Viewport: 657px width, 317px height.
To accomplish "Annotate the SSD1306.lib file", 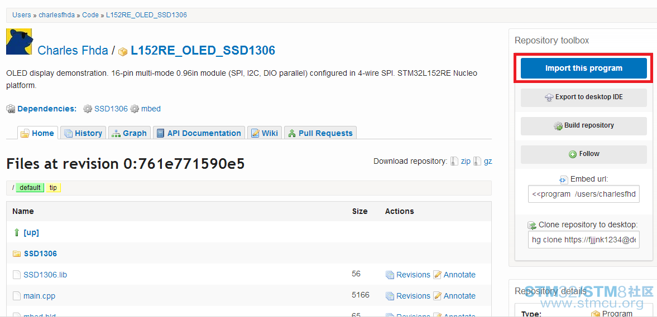I will tap(459, 275).
